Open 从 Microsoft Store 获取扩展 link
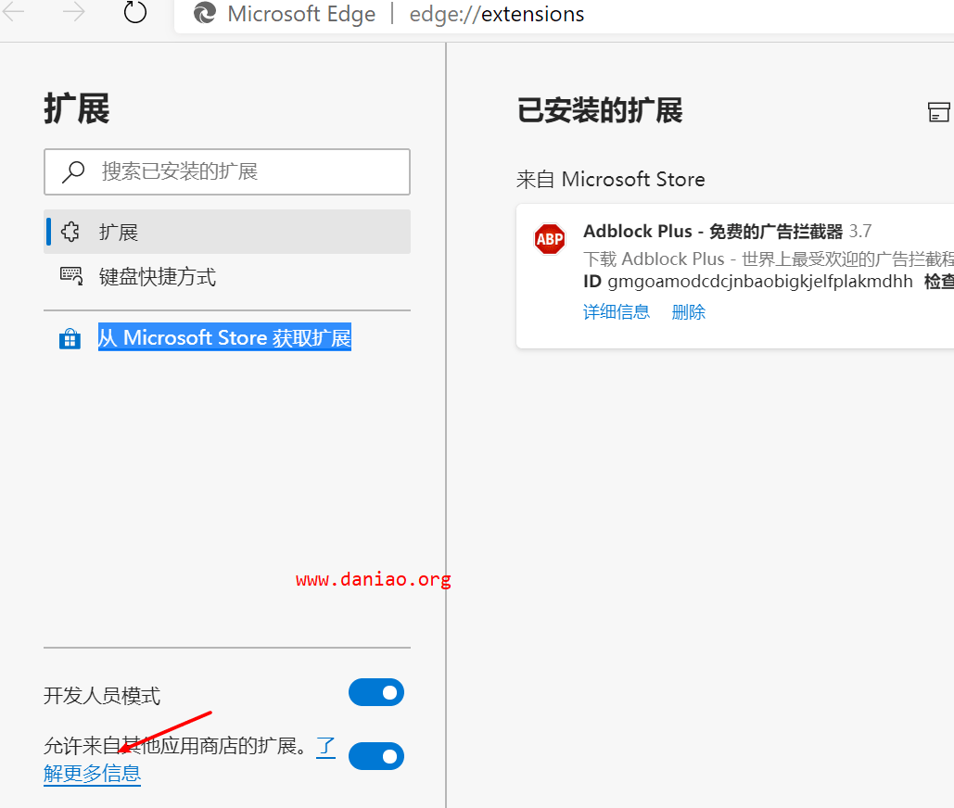This screenshot has width=954, height=808. click(x=224, y=337)
